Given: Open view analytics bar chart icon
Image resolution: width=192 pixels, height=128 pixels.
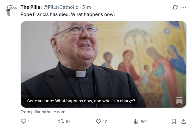Looking at the screenshot, I should tap(137, 121).
